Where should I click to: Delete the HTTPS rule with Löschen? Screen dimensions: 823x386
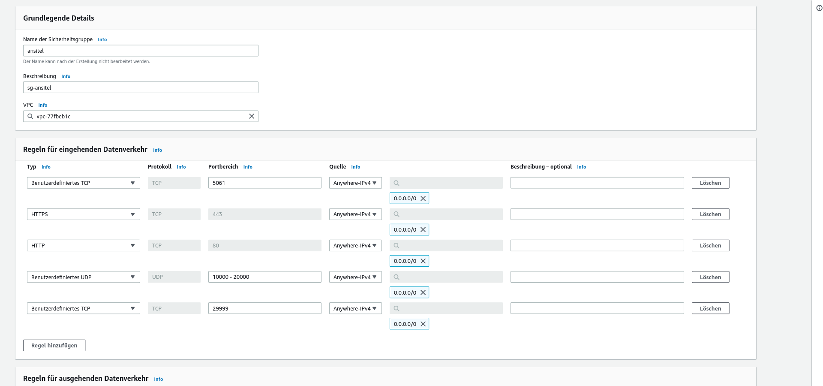[710, 214]
